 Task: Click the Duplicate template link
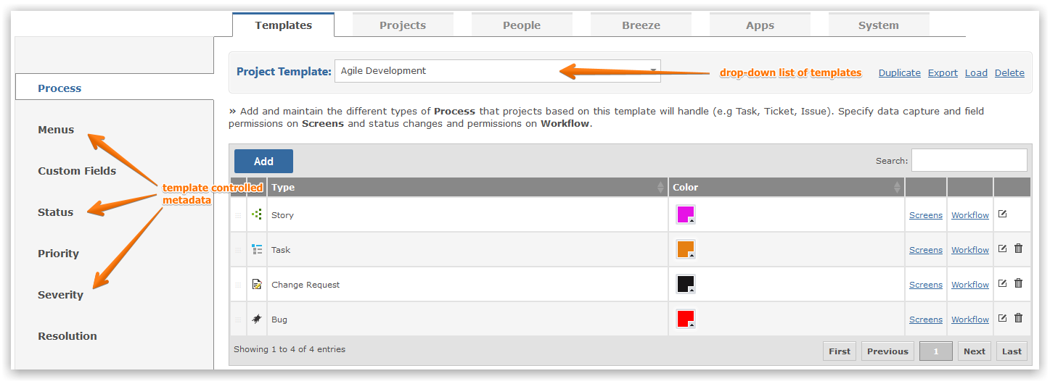coord(900,72)
